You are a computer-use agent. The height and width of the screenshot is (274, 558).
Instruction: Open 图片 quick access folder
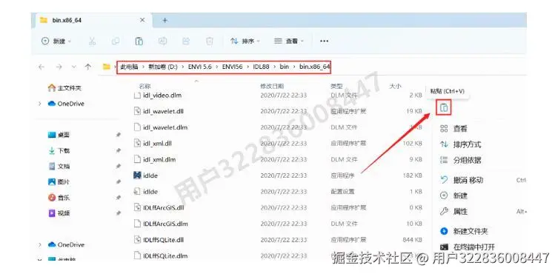pos(59,182)
